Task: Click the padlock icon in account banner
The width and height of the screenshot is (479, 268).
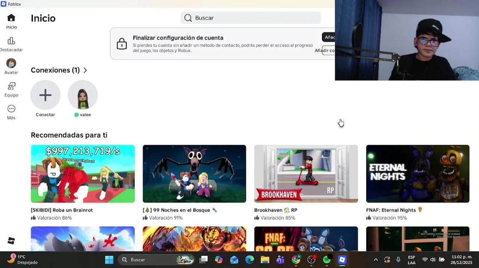Action: [122, 44]
